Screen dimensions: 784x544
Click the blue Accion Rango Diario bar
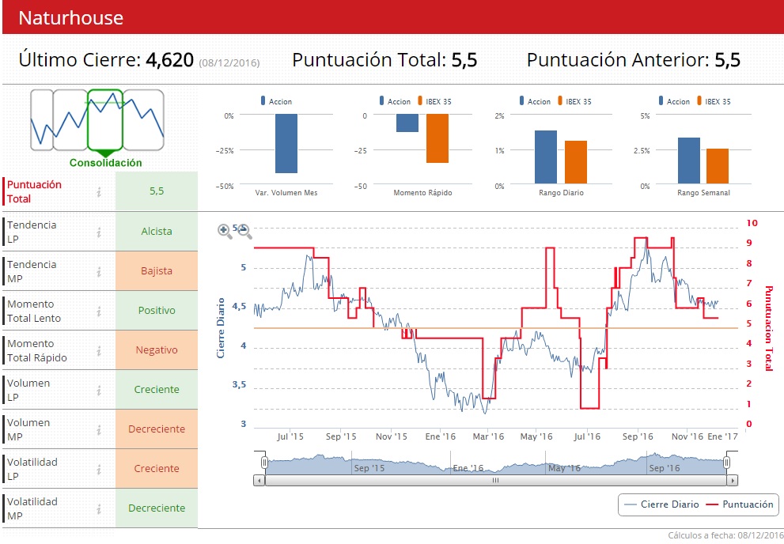(x=546, y=157)
